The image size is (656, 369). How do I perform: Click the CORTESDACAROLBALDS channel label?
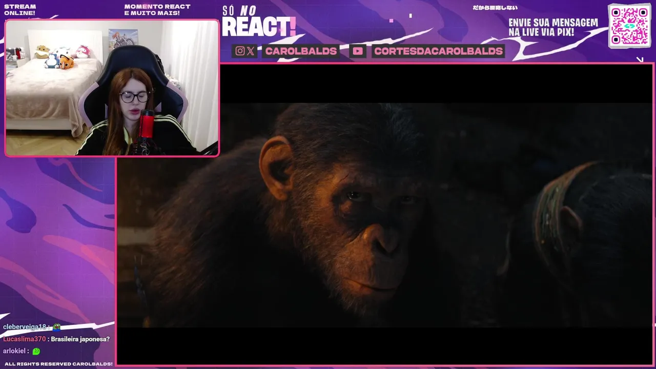[438, 51]
